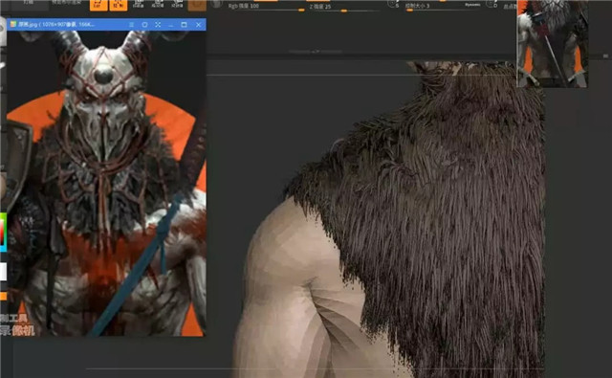Activate the orange Edit mode button

(98, 5)
